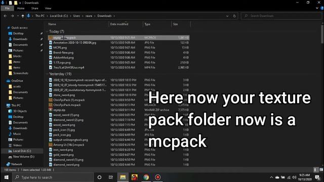Go back with the back arrow
Image resolution: width=324 pixels, height=182 pixels.
pyautogui.click(x=6, y=16)
